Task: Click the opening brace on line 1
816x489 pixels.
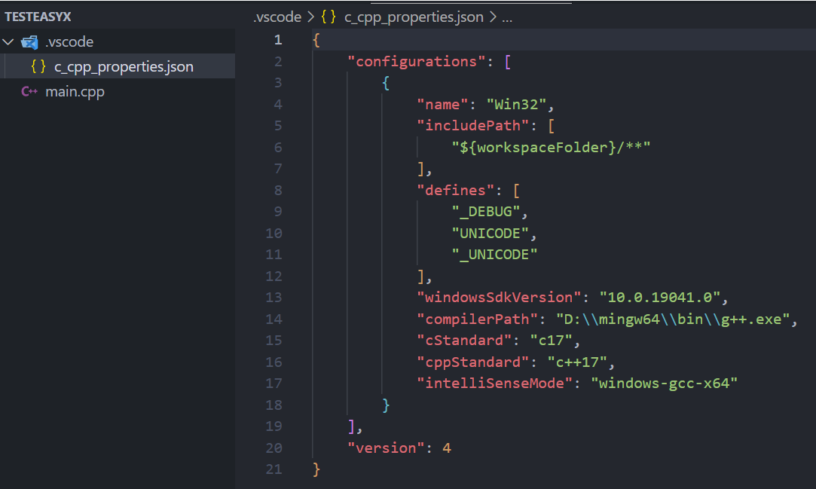Action: point(316,40)
